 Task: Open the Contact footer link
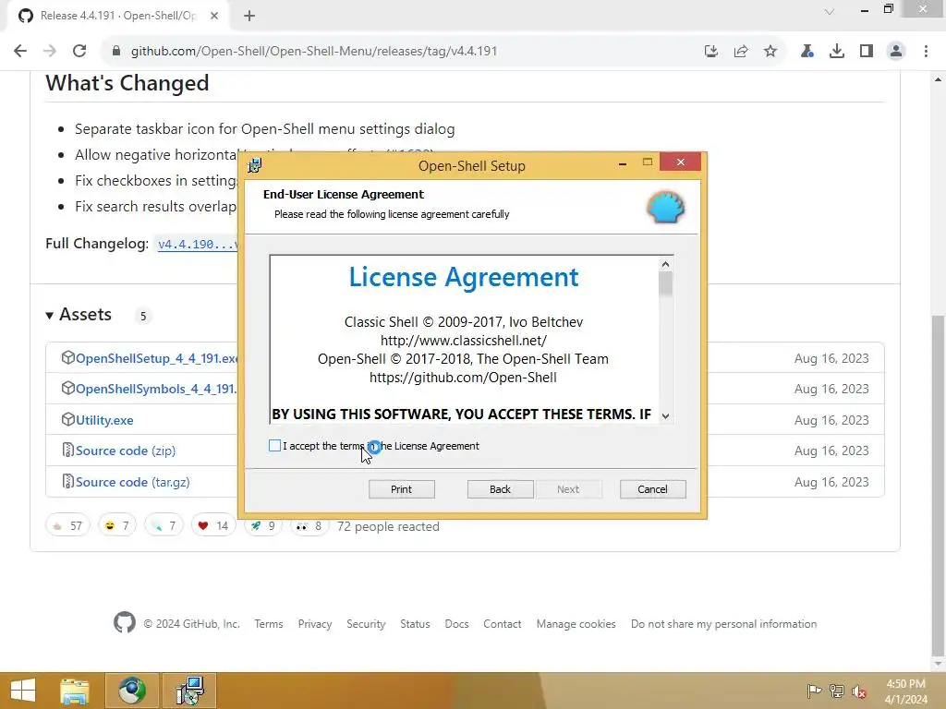pos(502,624)
